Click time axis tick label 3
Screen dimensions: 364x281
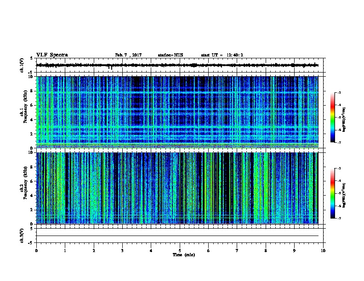[x=122, y=251]
